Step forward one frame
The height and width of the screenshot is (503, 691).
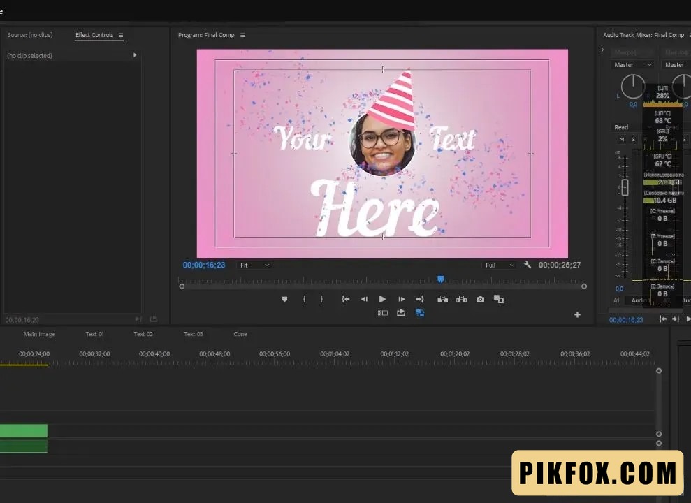click(x=402, y=299)
